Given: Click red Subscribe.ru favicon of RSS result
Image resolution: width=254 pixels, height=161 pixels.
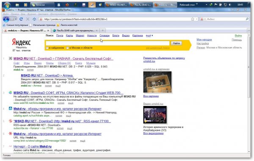Looking at the screenshot, I should [x=10, y=121].
